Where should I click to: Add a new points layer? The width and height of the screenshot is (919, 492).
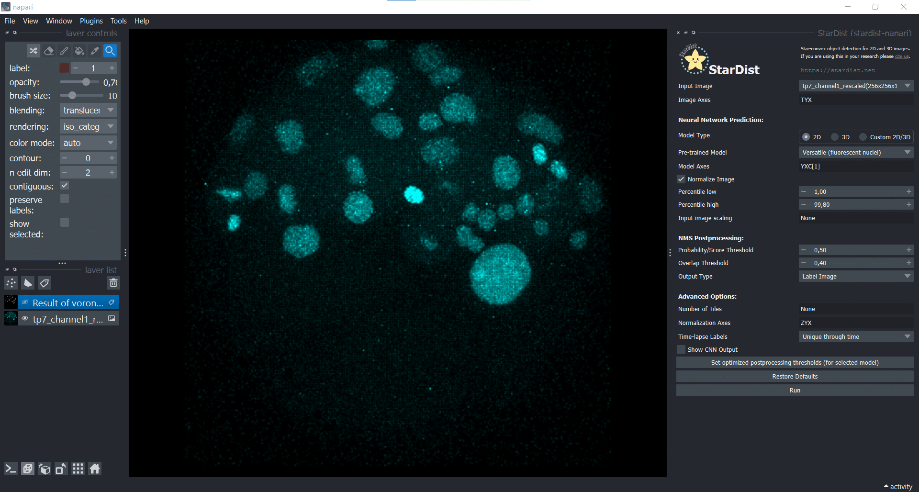tap(11, 283)
